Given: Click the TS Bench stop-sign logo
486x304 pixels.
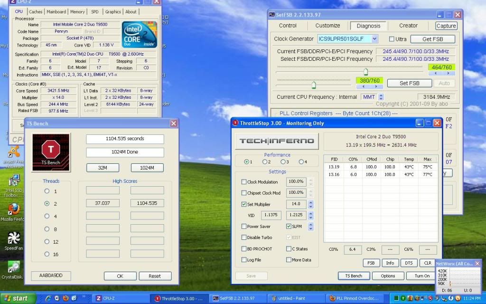Looking at the screenshot, I should [x=51, y=152].
